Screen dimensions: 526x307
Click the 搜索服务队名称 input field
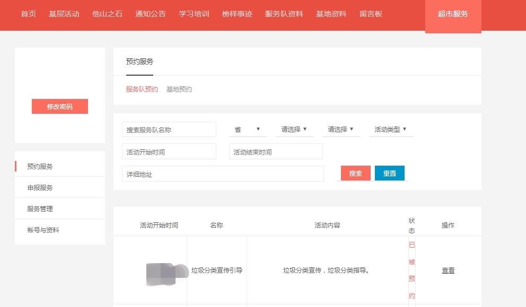(169, 130)
